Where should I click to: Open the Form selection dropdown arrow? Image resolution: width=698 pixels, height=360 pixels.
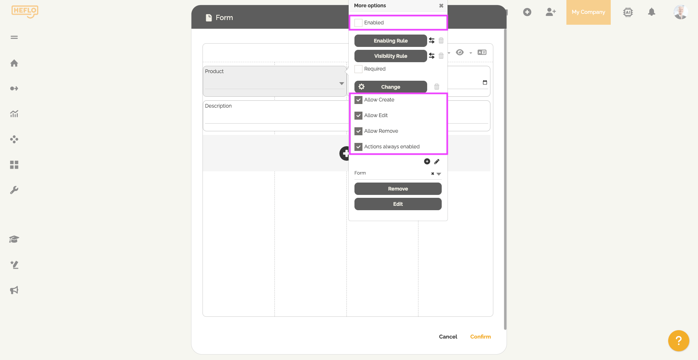[x=439, y=174]
